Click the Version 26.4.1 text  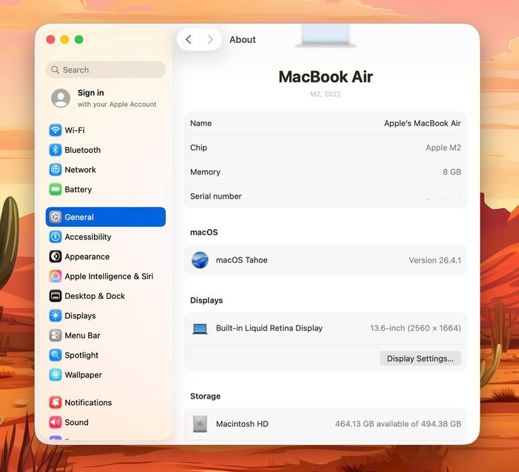435,260
